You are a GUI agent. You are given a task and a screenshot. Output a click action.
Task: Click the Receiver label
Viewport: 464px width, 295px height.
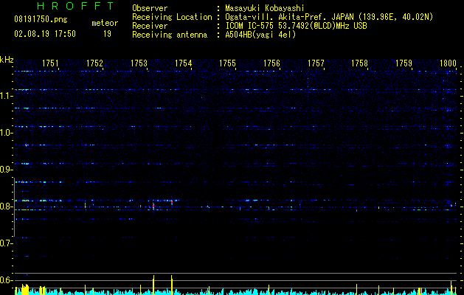(x=150, y=26)
